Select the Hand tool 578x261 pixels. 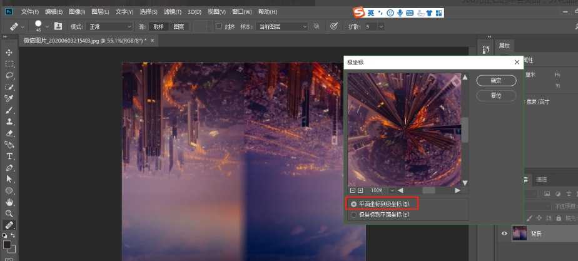point(9,202)
